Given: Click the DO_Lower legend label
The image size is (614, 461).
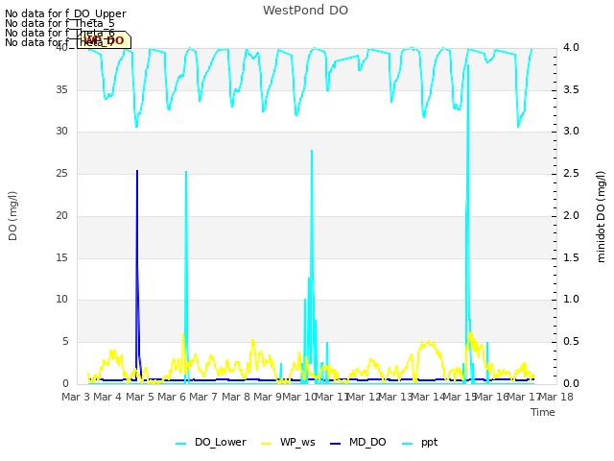Looking at the screenshot, I should pos(220,442).
